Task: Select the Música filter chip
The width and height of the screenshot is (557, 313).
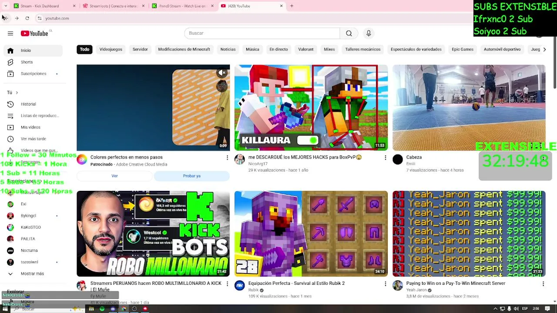Action: pos(252,50)
